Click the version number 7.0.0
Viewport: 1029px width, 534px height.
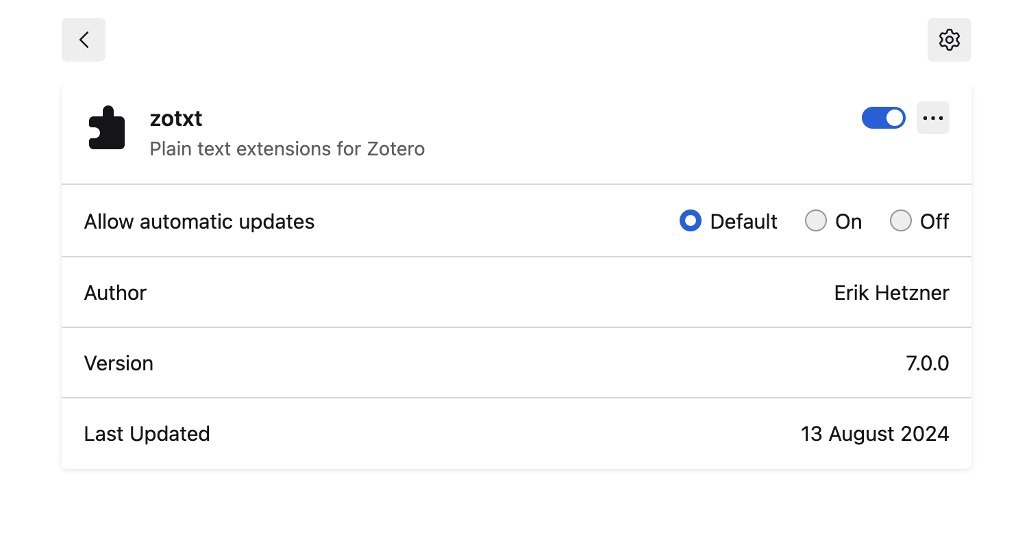pyautogui.click(x=927, y=364)
